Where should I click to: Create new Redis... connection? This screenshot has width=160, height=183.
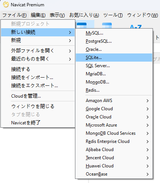(114, 90)
